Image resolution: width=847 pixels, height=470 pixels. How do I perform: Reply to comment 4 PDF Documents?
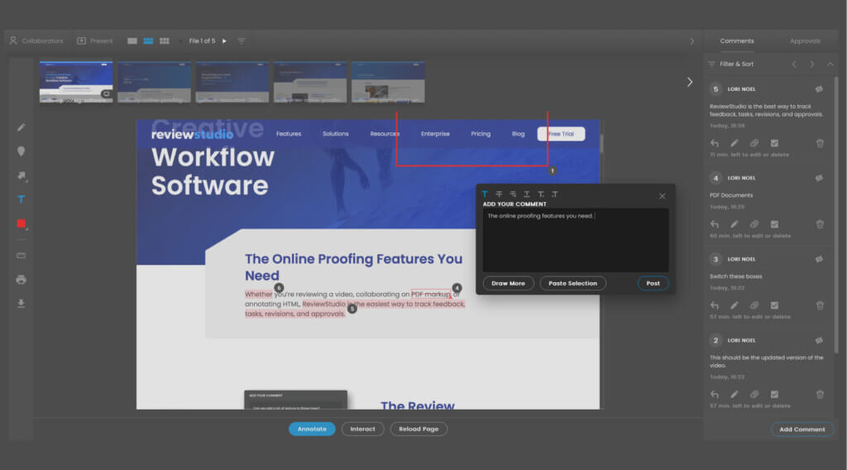715,224
